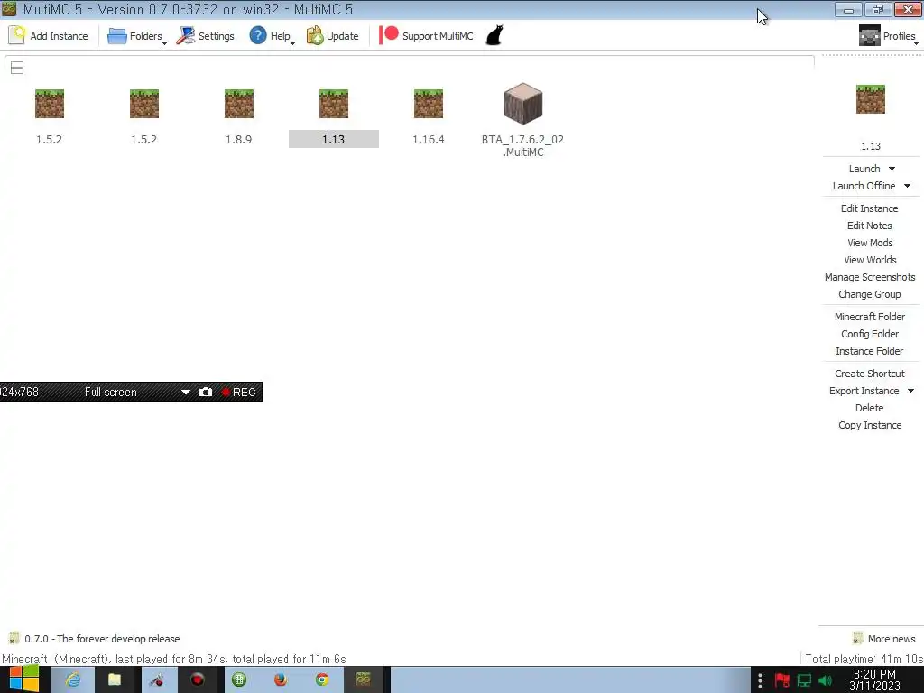Open View Mods
The height and width of the screenshot is (693, 924).
(x=870, y=243)
